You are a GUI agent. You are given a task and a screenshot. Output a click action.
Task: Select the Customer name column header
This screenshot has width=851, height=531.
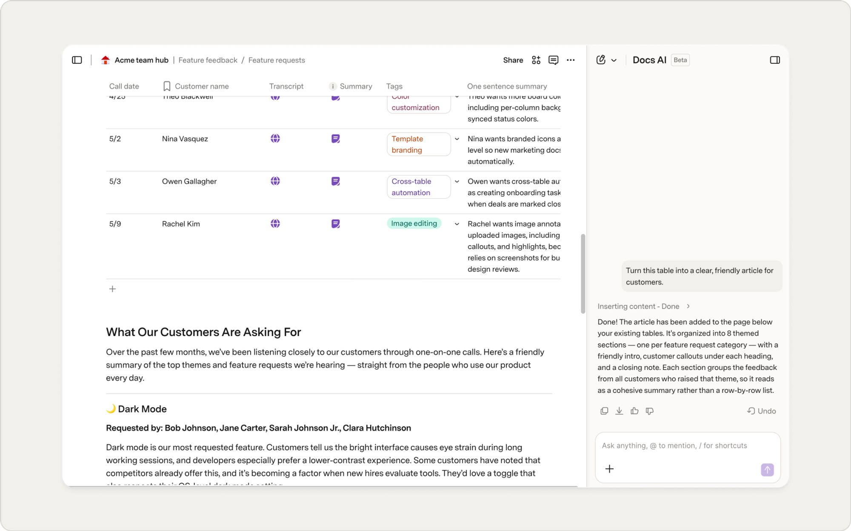(202, 86)
